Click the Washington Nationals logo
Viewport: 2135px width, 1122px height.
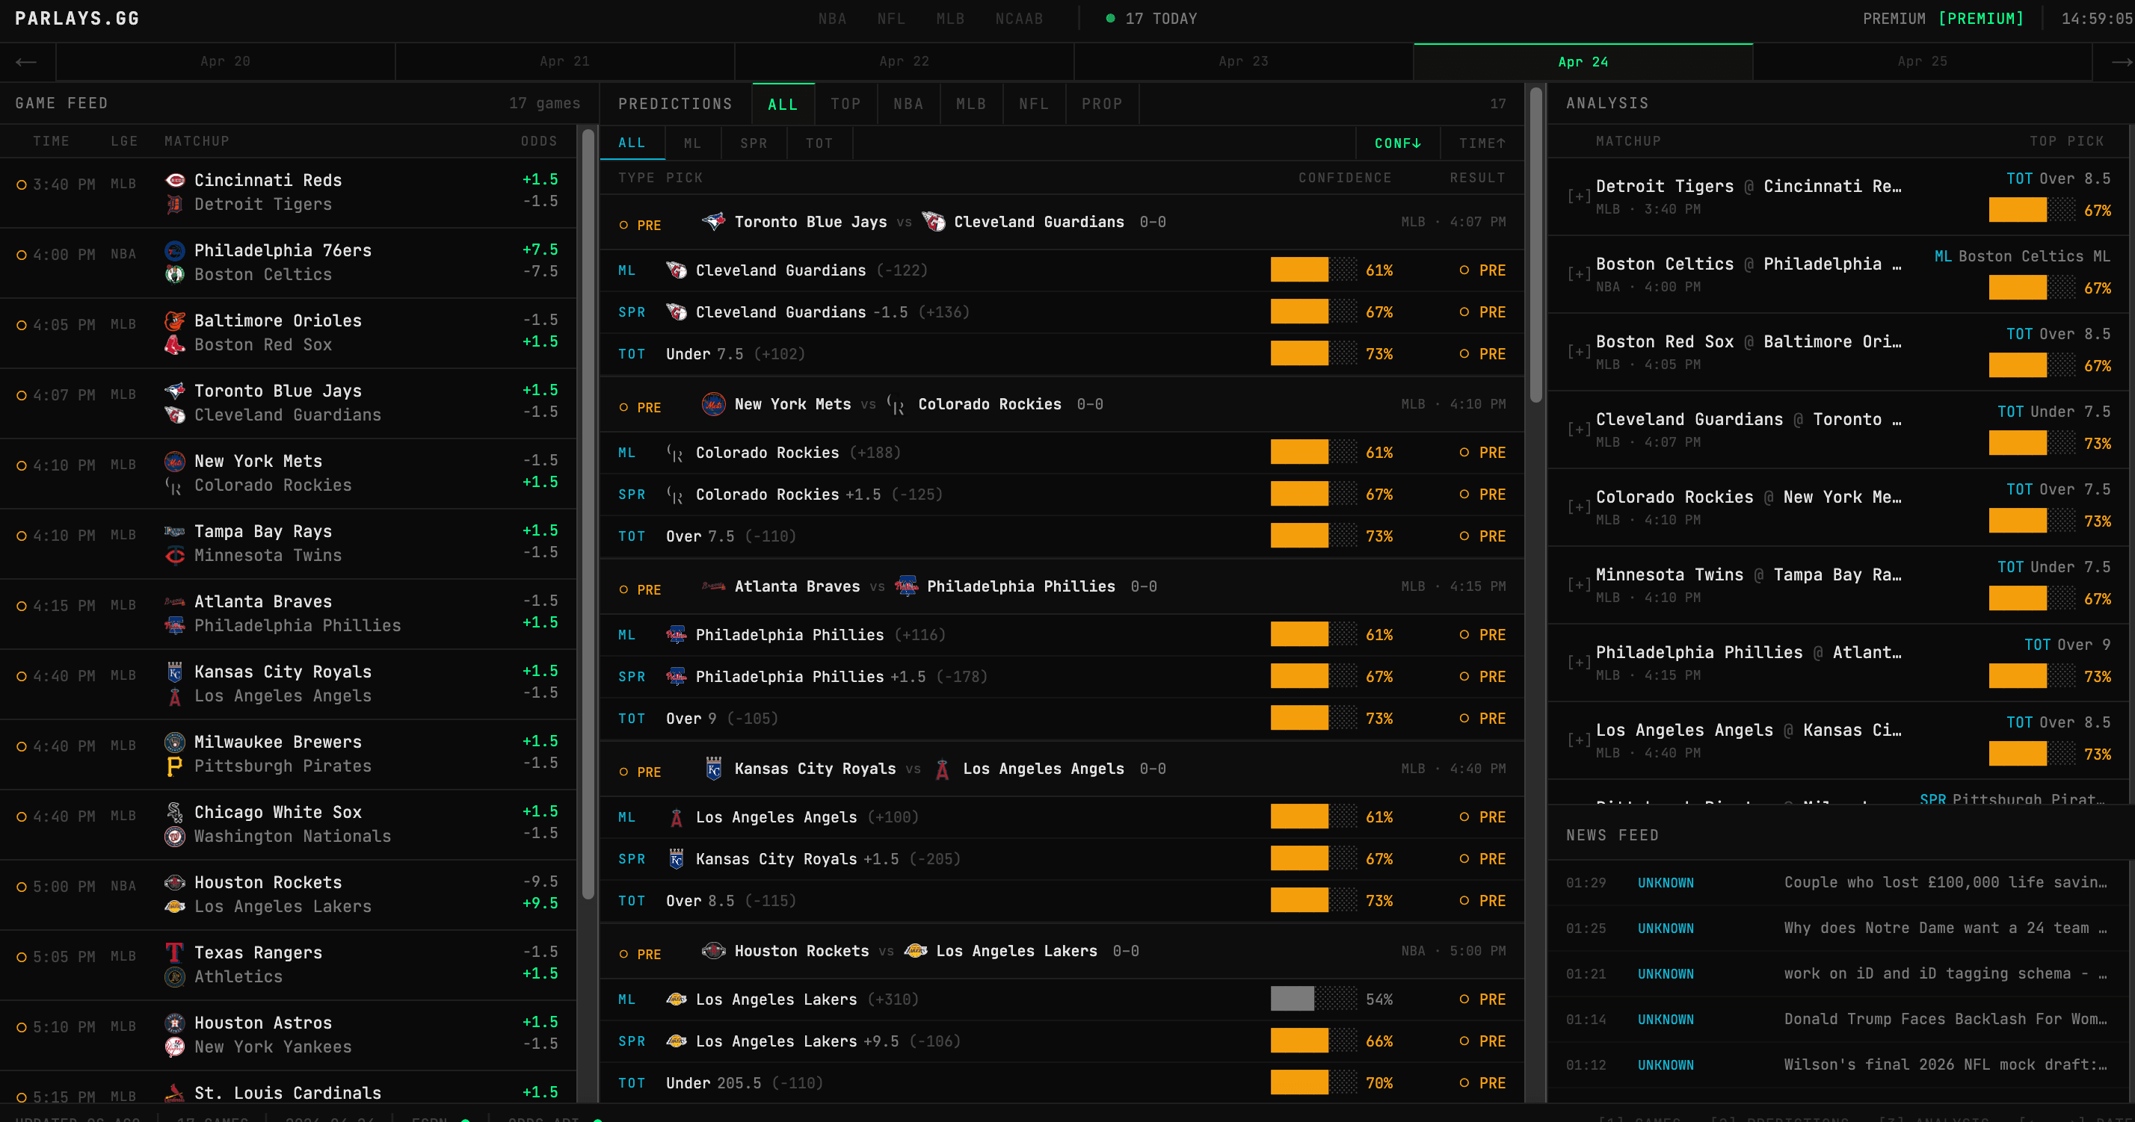174,837
